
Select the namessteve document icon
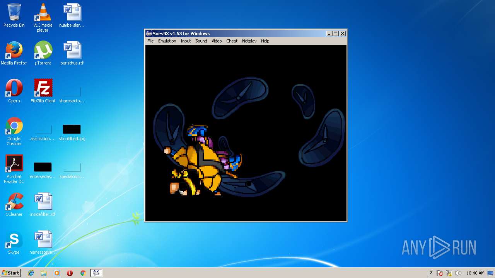click(x=43, y=242)
